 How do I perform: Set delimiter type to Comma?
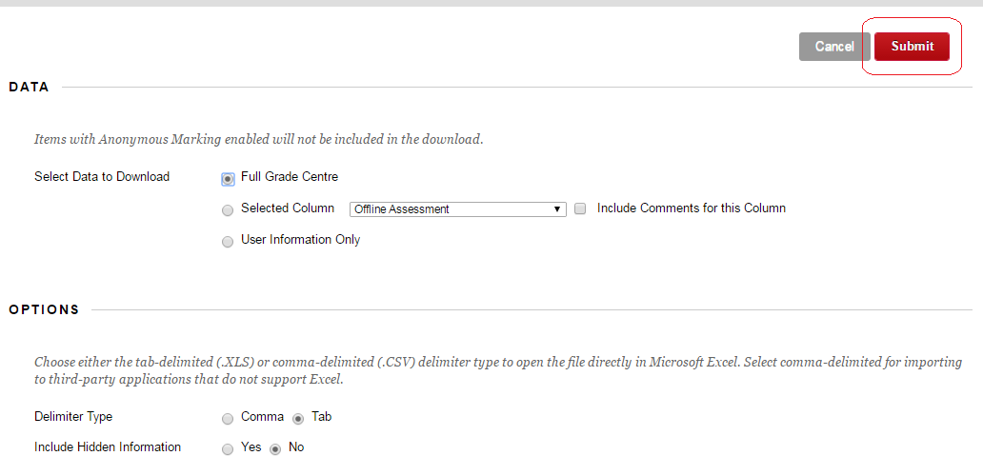tap(228, 419)
